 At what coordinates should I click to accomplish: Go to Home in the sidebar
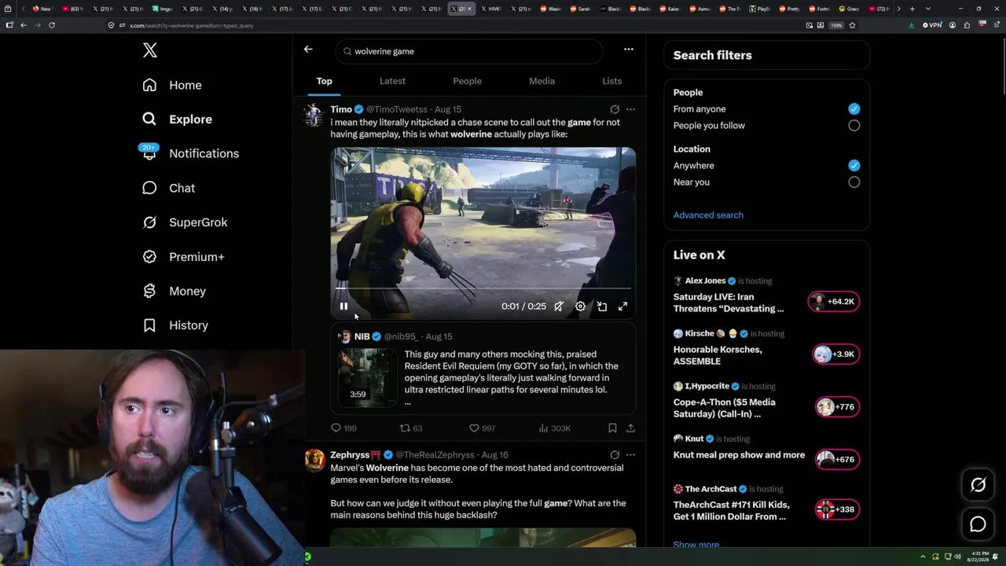[x=172, y=85]
